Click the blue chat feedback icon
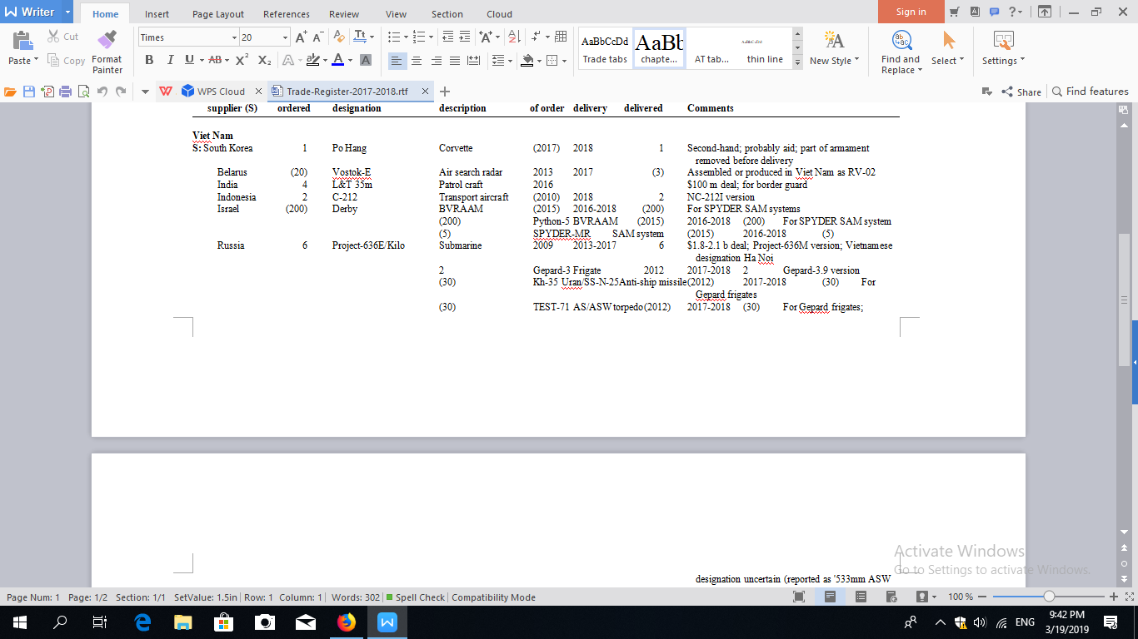This screenshot has height=639, width=1138. (x=993, y=12)
